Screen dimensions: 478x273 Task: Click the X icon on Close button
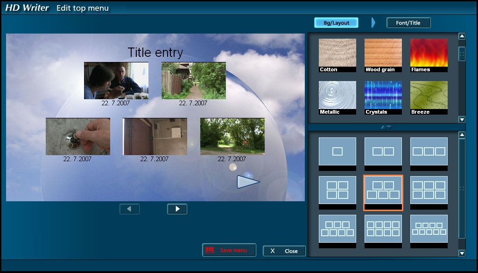[273, 251]
